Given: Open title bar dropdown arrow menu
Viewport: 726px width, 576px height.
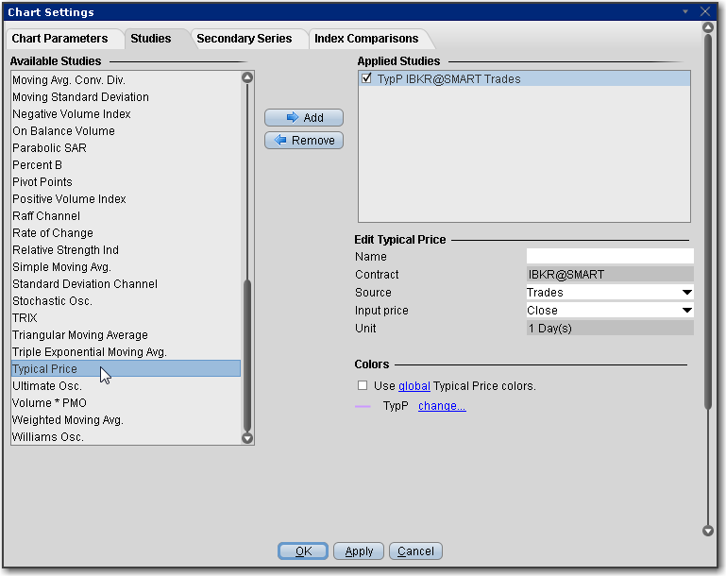Looking at the screenshot, I should [x=684, y=11].
